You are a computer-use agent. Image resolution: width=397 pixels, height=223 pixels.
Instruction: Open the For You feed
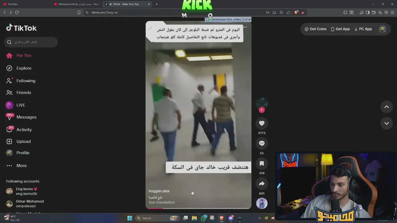(x=19, y=55)
